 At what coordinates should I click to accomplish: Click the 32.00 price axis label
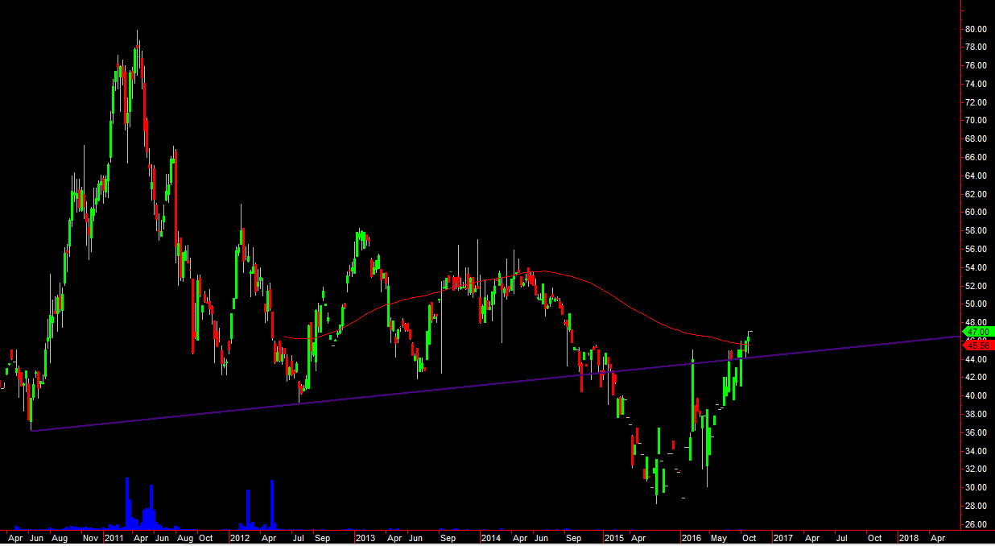tap(976, 469)
